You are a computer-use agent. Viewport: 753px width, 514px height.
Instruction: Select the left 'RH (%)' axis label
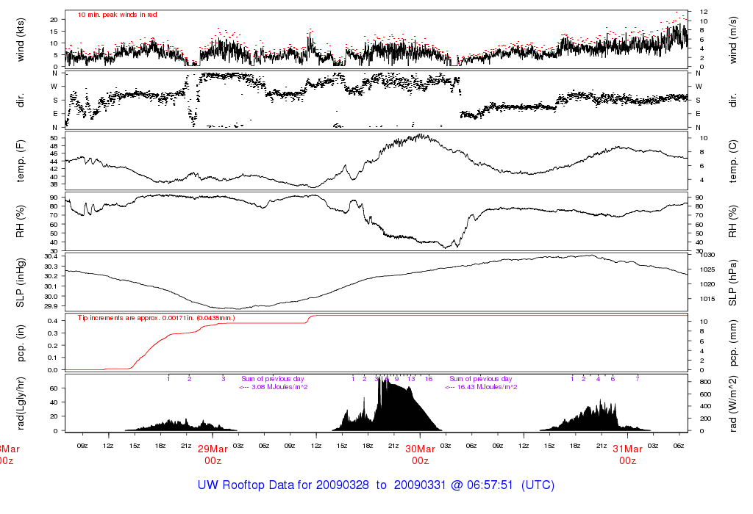pyautogui.click(x=21, y=222)
